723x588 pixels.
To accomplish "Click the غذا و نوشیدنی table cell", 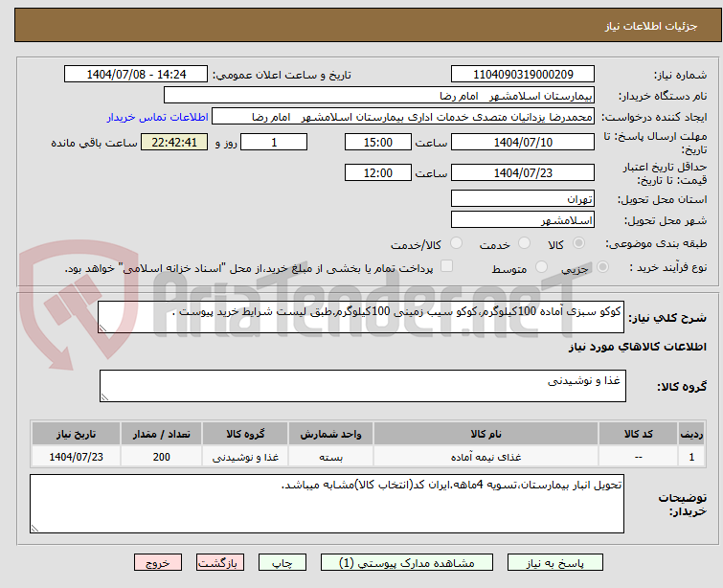I will [245, 457].
